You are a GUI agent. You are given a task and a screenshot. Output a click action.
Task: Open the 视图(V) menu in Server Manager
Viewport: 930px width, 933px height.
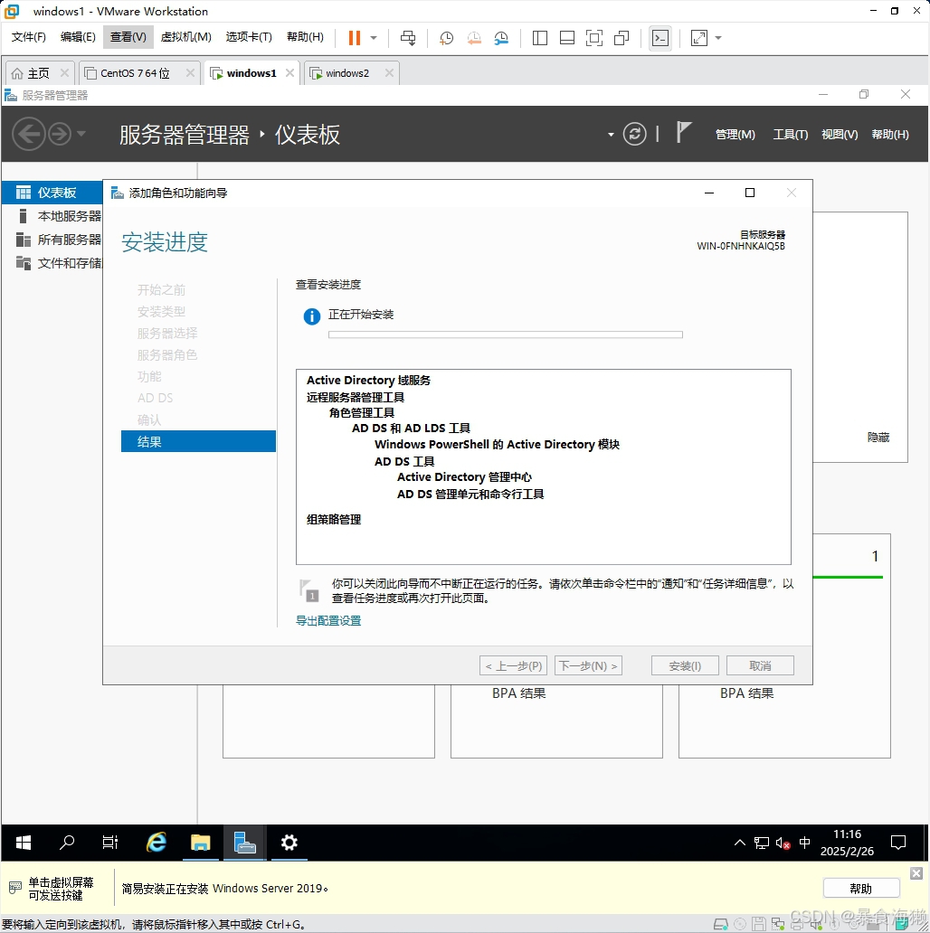tap(840, 135)
